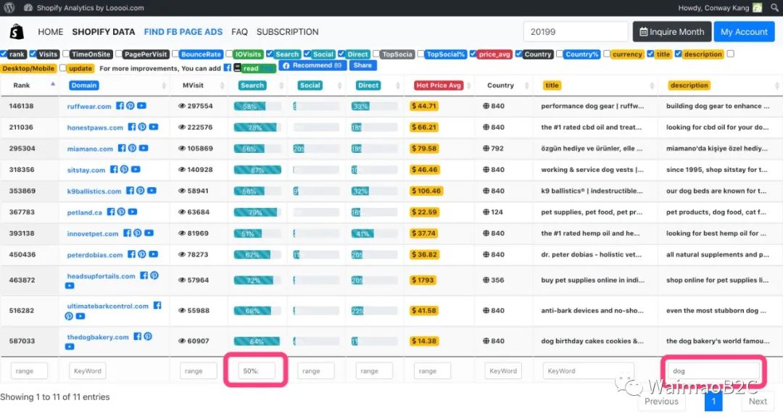Sort the table by Rank arrow
The height and width of the screenshot is (419, 783).
(x=53, y=84)
